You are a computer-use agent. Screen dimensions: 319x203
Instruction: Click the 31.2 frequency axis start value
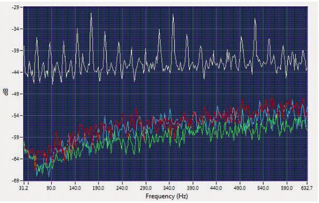(x=24, y=188)
